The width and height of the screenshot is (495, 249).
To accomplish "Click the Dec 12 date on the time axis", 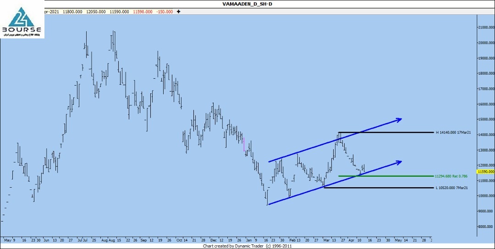I will (218, 240).
